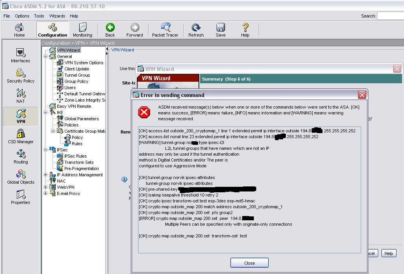Collapse the IPSec tree branch
This screenshot has width=404, height=274.
pos(46,149)
